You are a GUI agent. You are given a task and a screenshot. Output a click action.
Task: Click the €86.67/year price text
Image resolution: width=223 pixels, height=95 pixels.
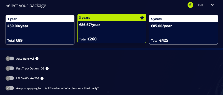click(90, 25)
